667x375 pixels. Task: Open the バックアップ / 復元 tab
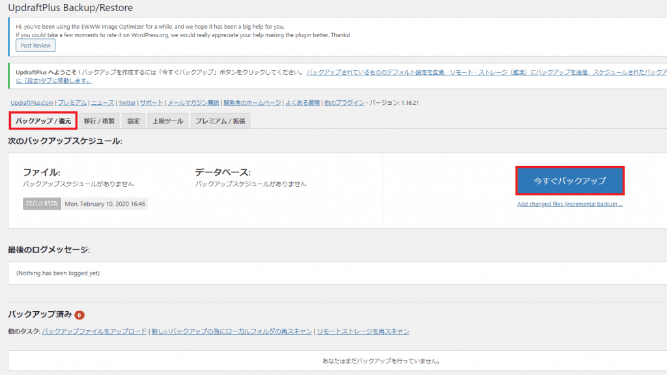point(43,121)
